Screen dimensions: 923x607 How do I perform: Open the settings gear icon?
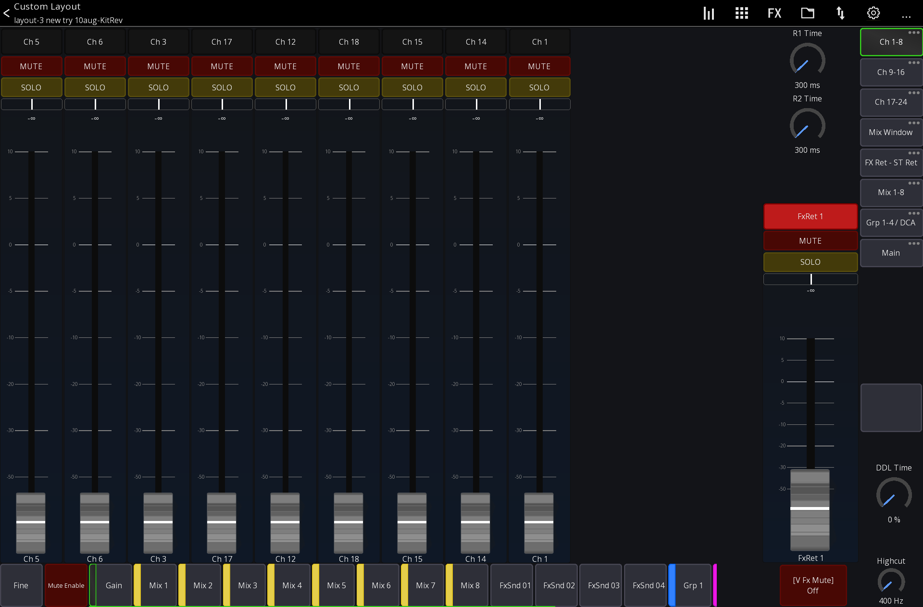point(873,13)
